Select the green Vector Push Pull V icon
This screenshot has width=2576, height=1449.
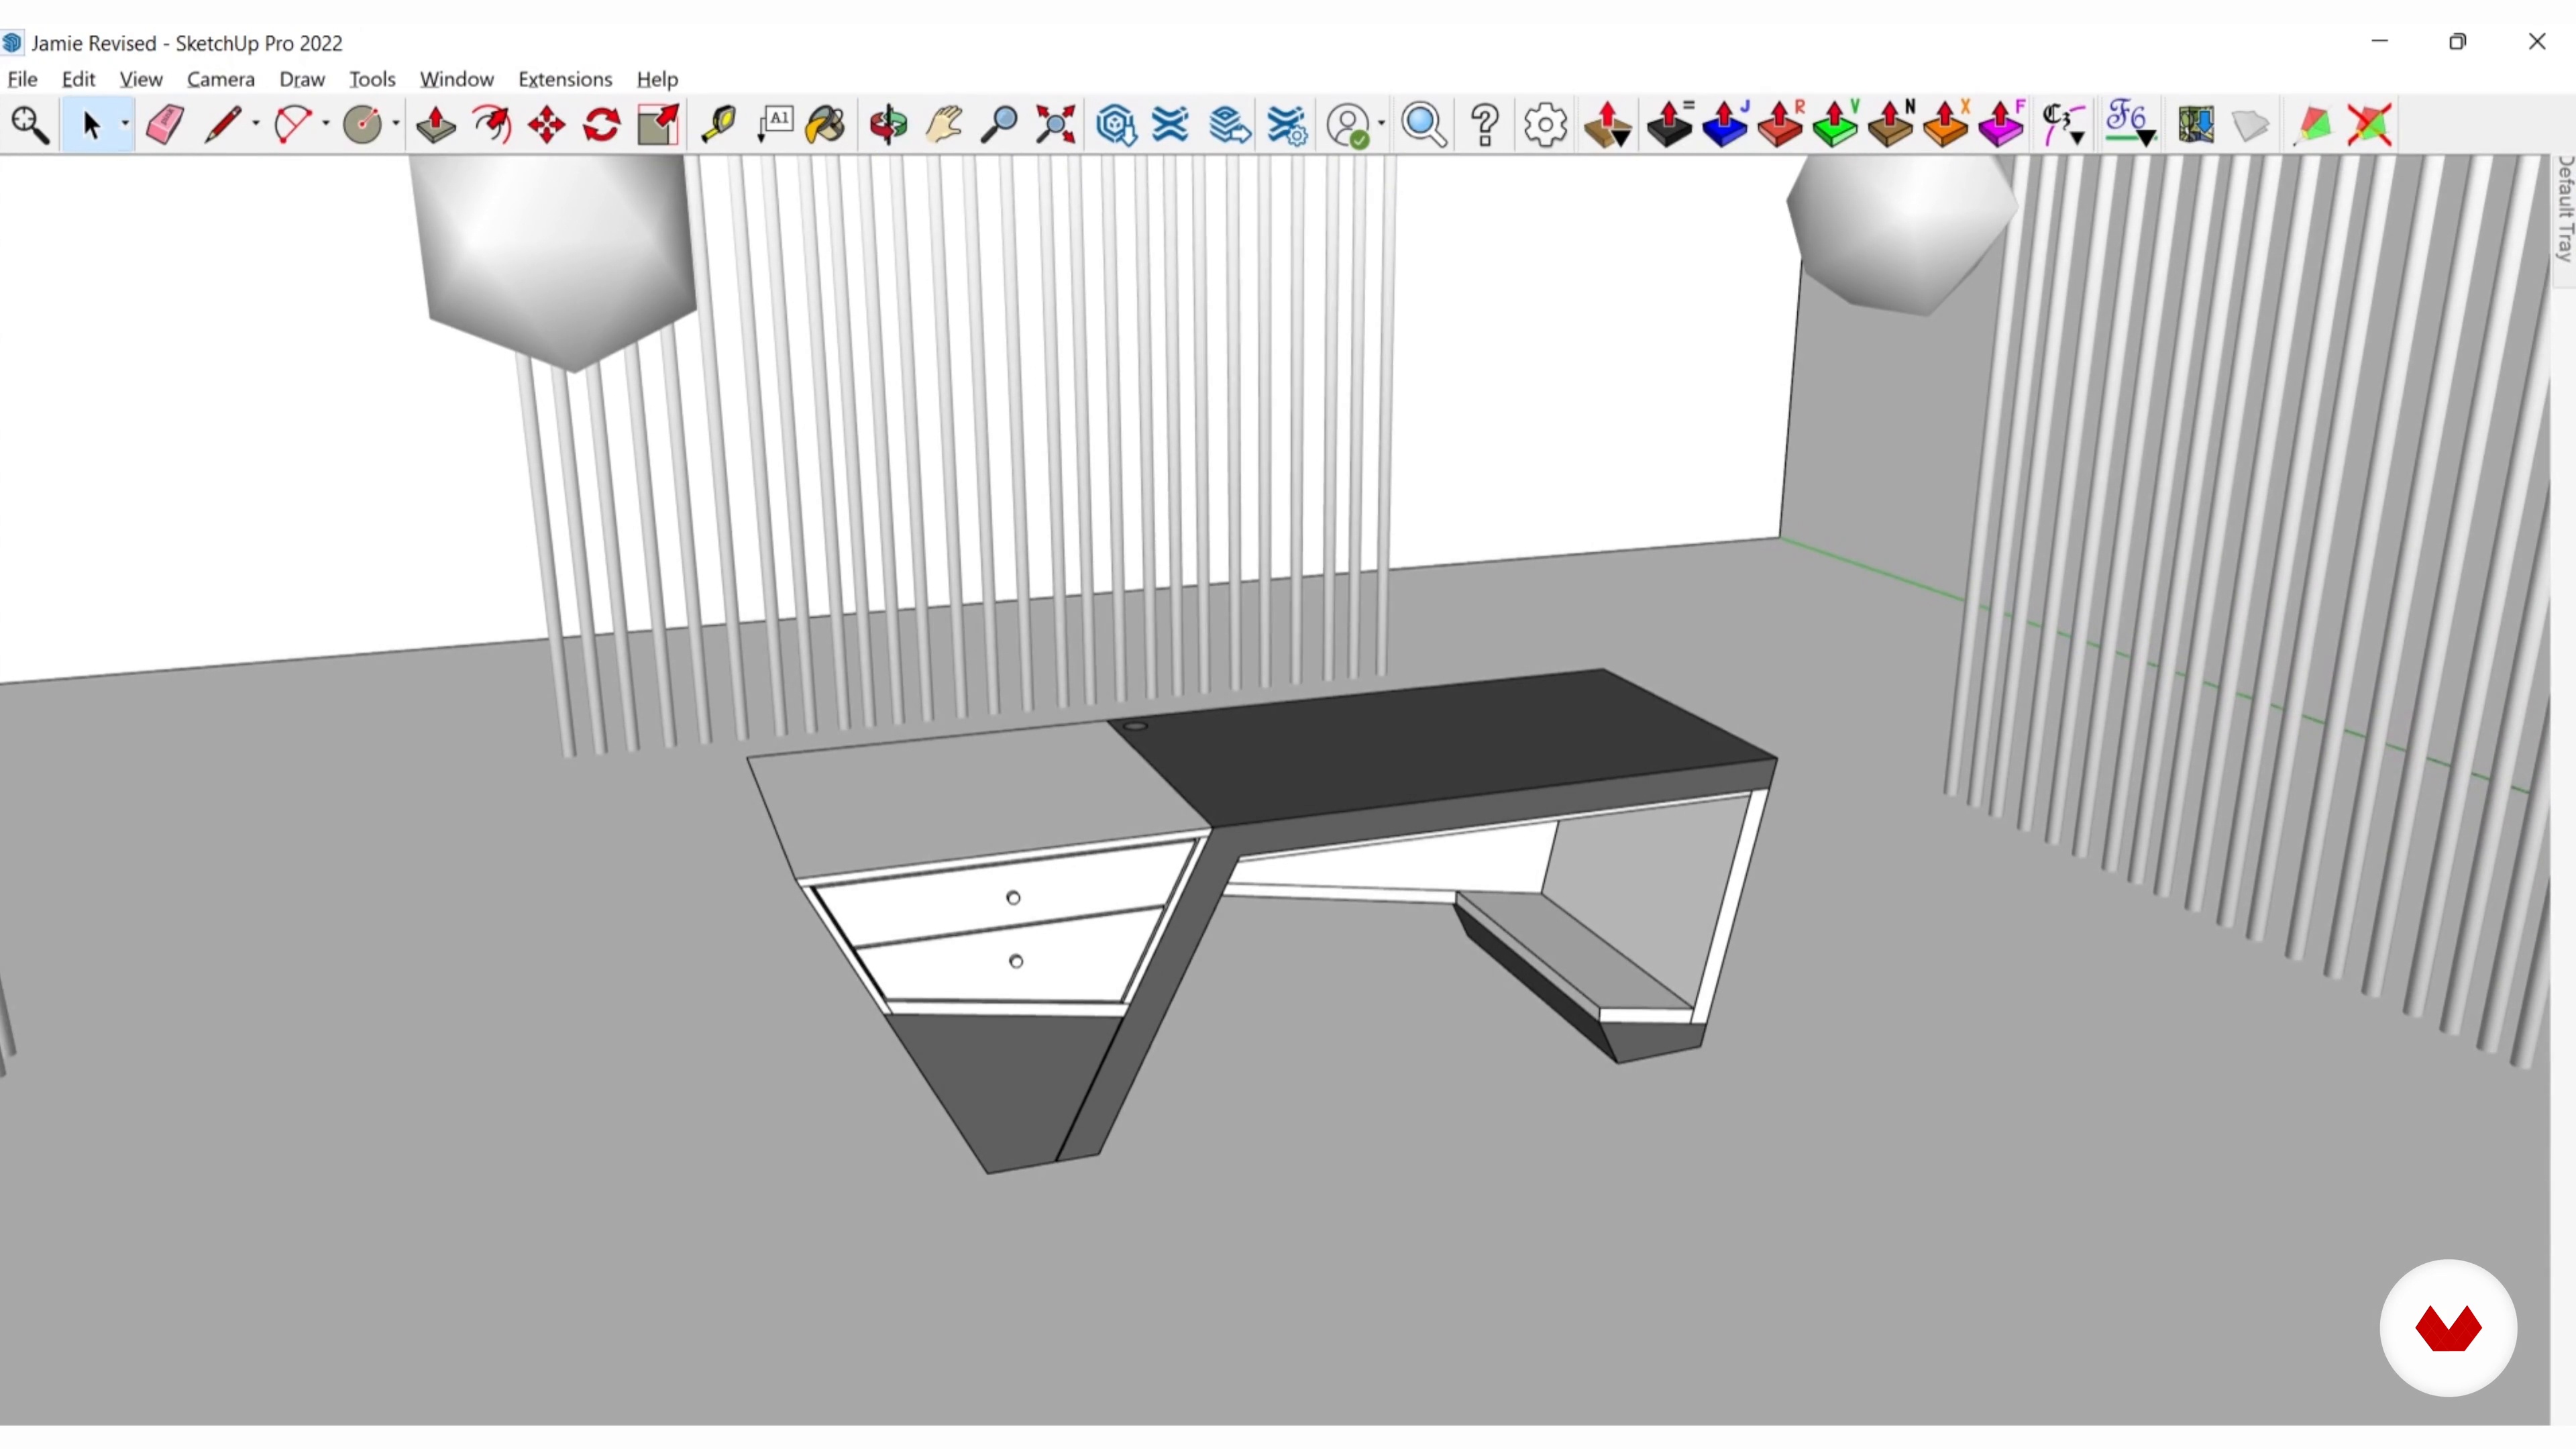point(1835,125)
